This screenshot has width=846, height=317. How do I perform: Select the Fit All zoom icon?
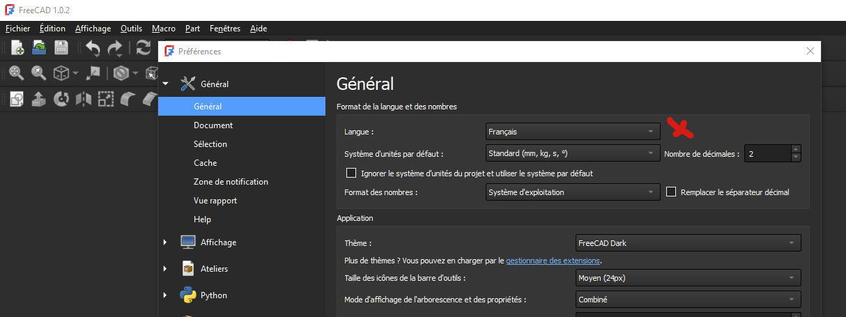click(17, 72)
